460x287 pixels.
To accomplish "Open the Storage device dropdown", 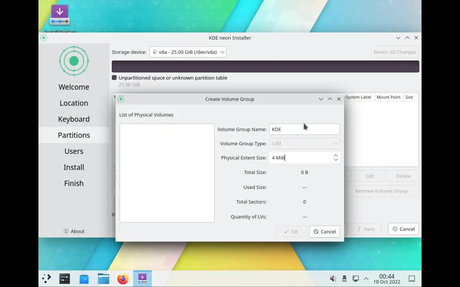I will 188,52.
